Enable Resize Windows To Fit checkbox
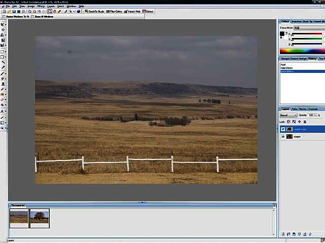Image resolution: width=325 pixels, height=243 pixels. [4, 17]
